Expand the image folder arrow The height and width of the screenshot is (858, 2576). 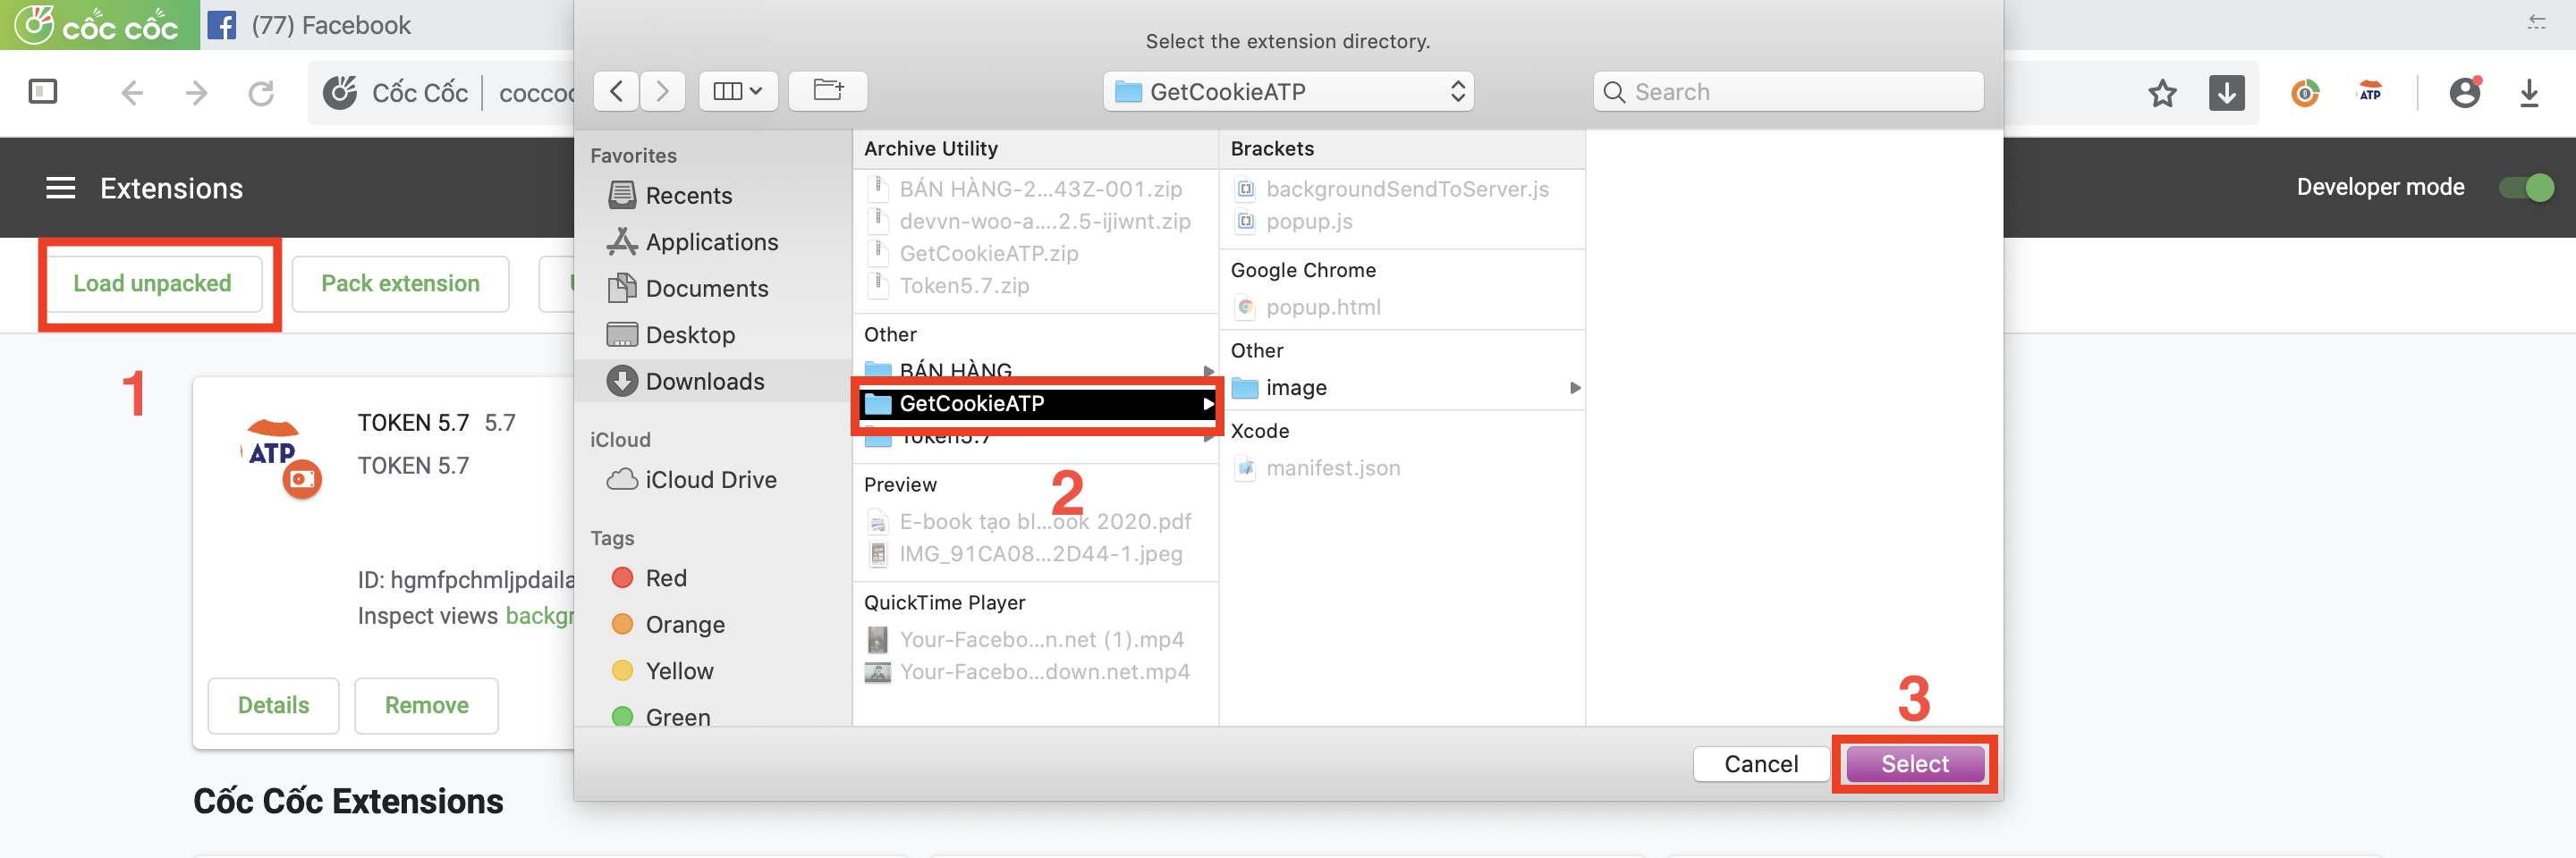1575,389
